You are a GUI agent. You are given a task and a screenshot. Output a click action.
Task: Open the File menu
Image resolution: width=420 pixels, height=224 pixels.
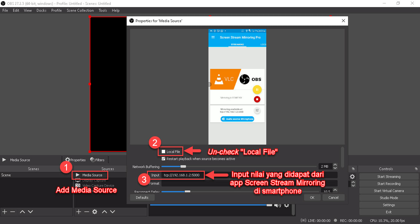pos(5,10)
